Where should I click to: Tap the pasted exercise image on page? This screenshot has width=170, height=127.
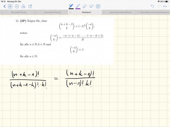tap(57, 40)
